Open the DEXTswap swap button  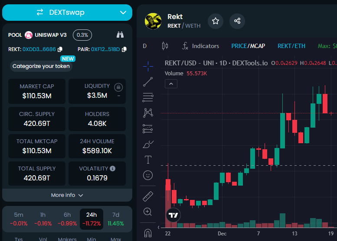pos(67,13)
